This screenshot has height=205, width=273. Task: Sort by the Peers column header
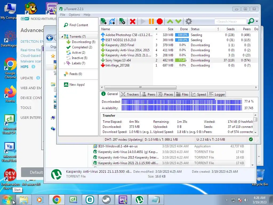tap(244, 29)
